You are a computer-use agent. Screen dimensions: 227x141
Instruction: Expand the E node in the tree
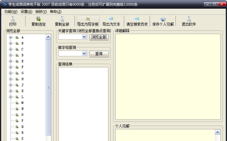point(11,61)
